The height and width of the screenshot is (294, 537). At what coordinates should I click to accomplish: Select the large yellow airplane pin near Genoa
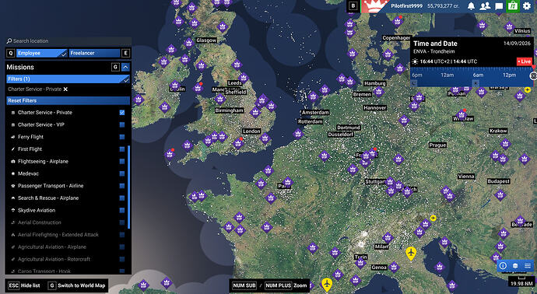411,254
